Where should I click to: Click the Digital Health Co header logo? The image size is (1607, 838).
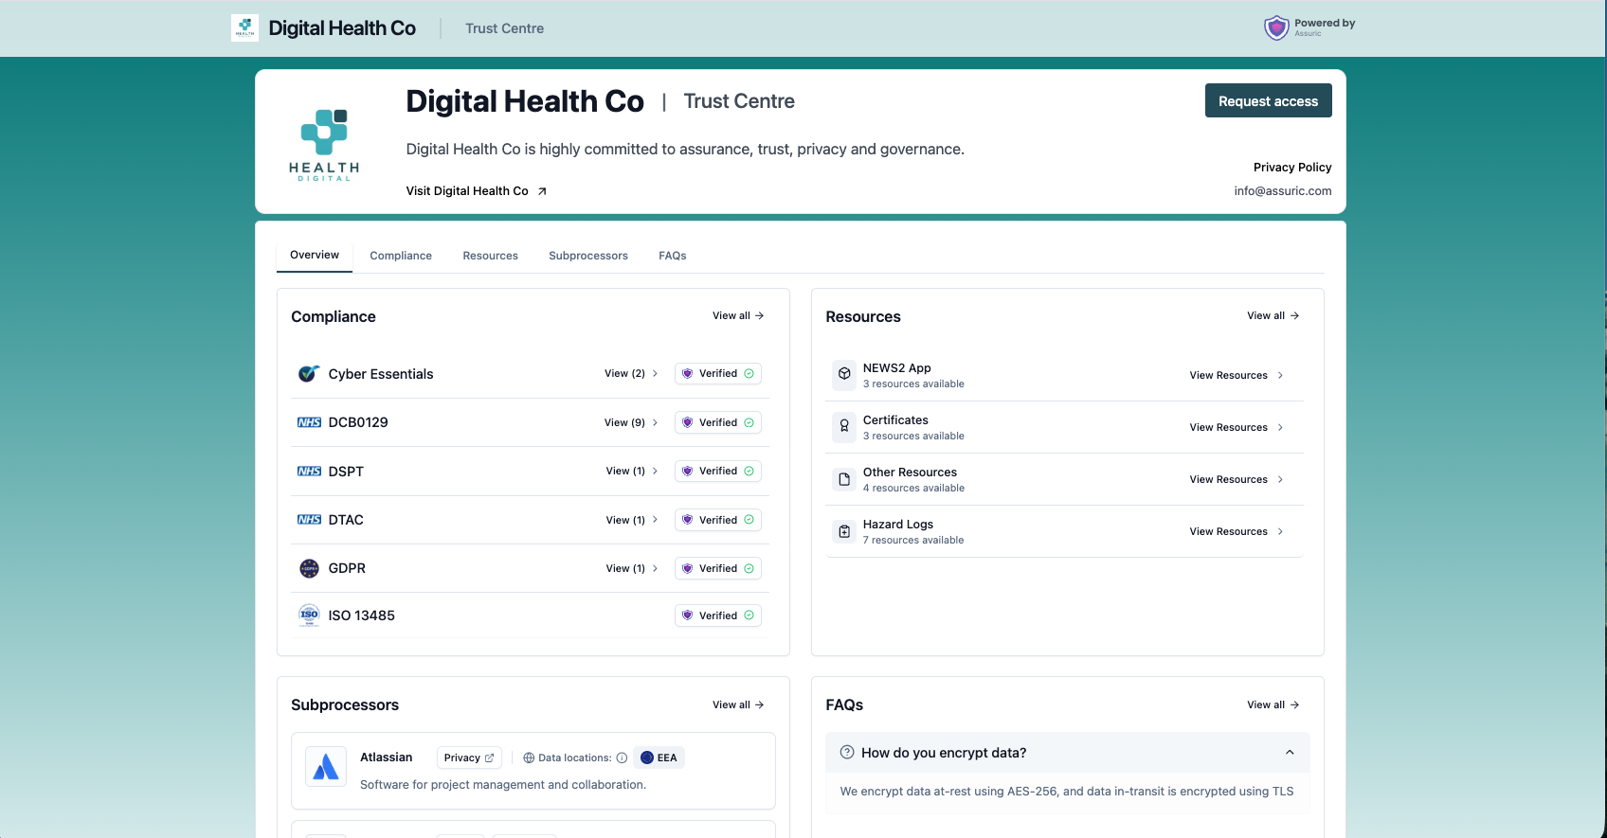(244, 27)
